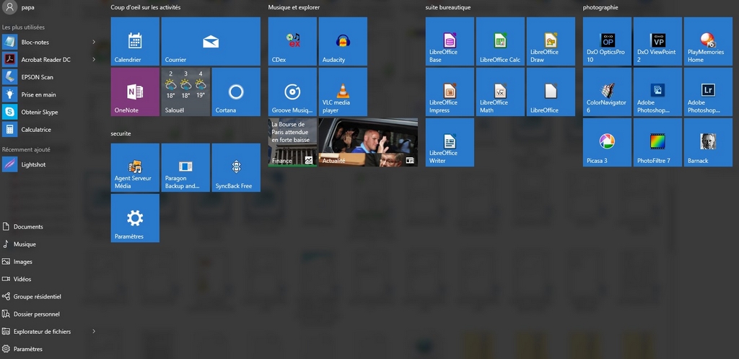The image size is (739, 359).
Task: Open PlayMemories Home tile
Action: [709, 41]
